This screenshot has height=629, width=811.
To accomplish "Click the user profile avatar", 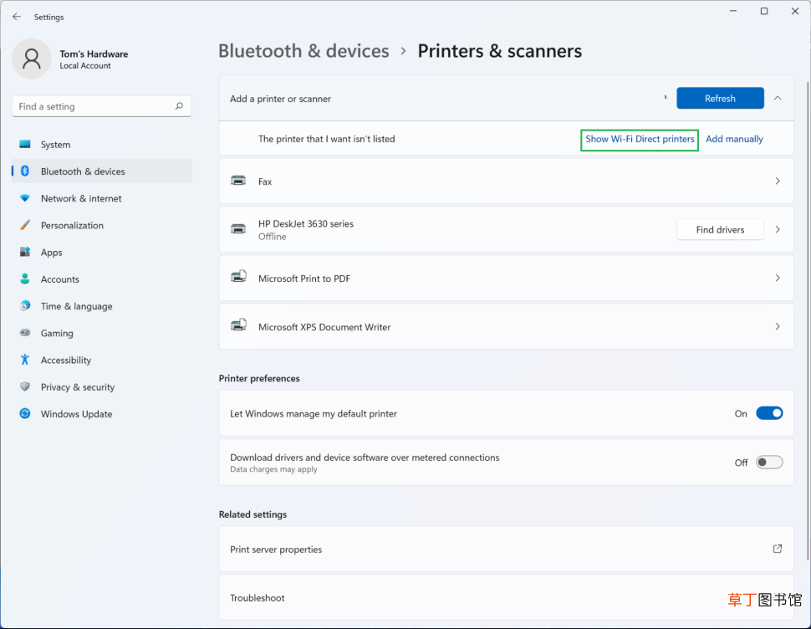I will [32, 59].
